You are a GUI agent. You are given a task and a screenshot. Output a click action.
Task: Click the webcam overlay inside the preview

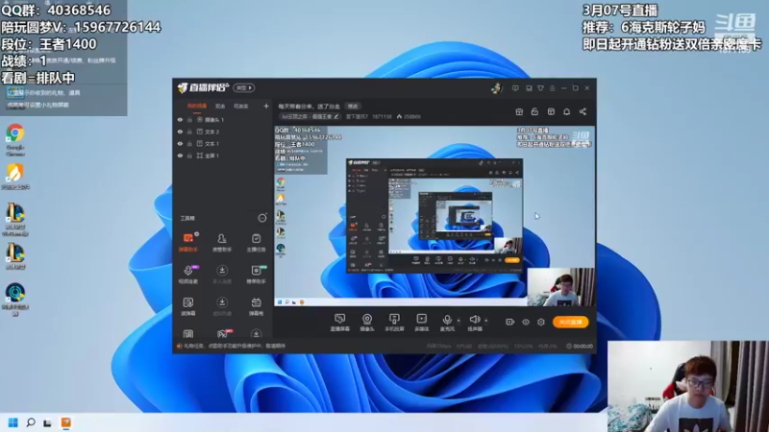click(561, 287)
